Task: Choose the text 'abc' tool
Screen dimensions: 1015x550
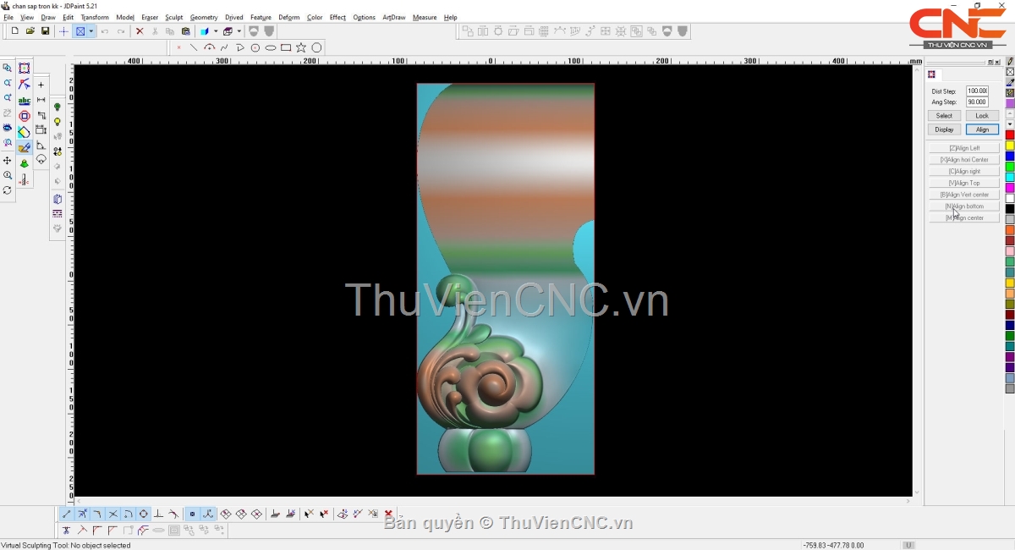Action: pos(25,101)
